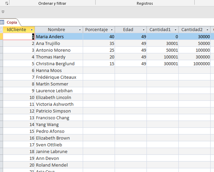Click Cantidad2 value 1000000

pyautogui.click(x=194, y=64)
